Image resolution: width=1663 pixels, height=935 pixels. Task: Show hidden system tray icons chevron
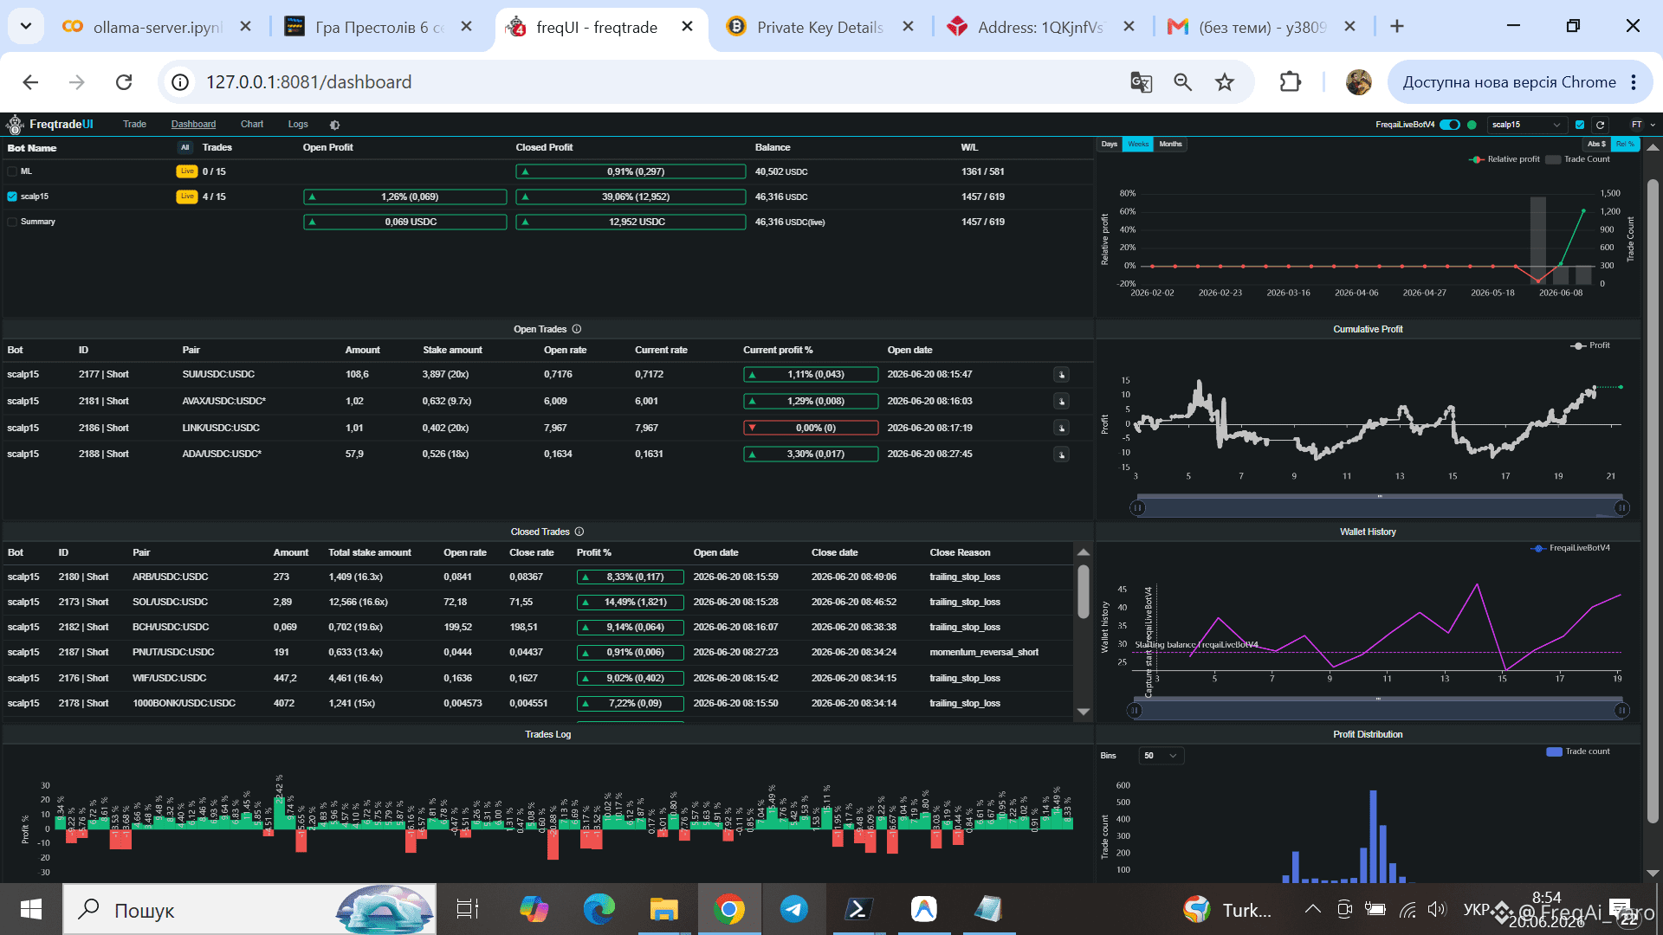point(1313,909)
